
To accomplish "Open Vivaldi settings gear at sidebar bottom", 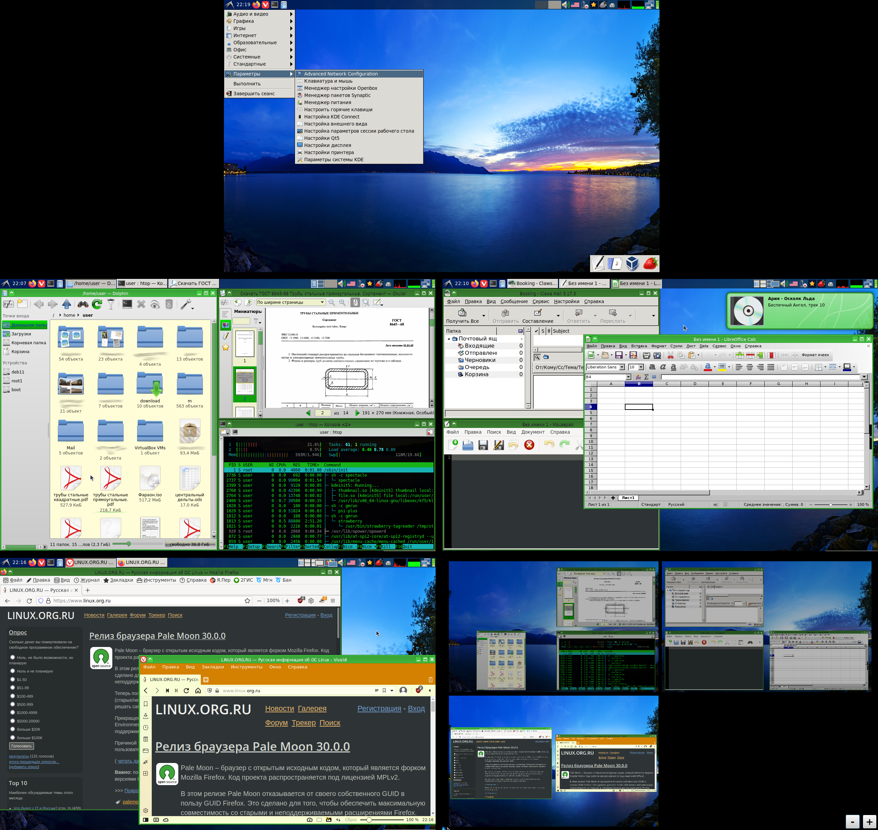I will (146, 811).
